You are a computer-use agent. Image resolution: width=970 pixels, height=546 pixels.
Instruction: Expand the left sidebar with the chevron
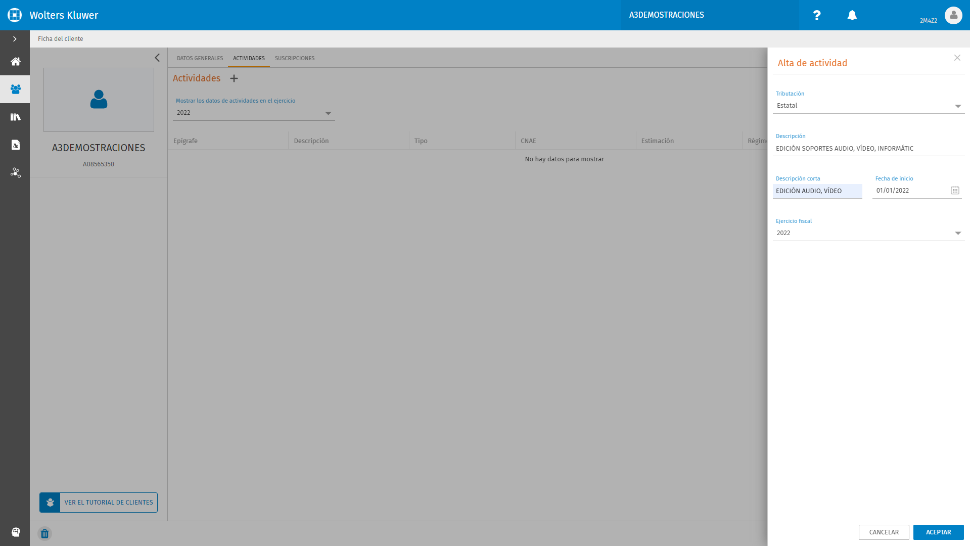tap(15, 39)
